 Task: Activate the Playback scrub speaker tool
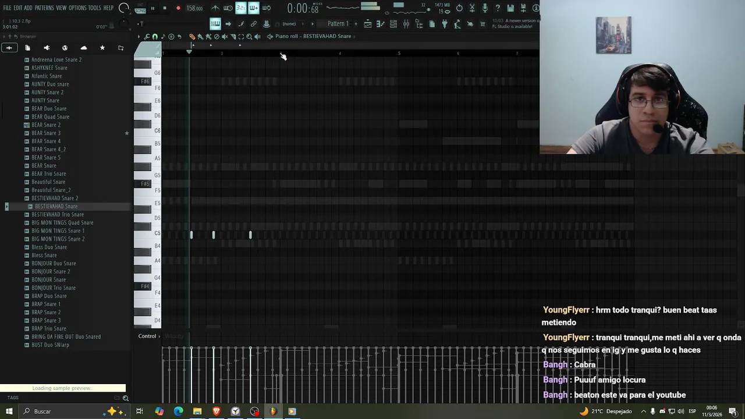[258, 36]
